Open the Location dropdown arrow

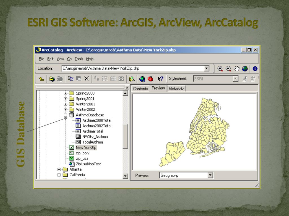(207, 69)
